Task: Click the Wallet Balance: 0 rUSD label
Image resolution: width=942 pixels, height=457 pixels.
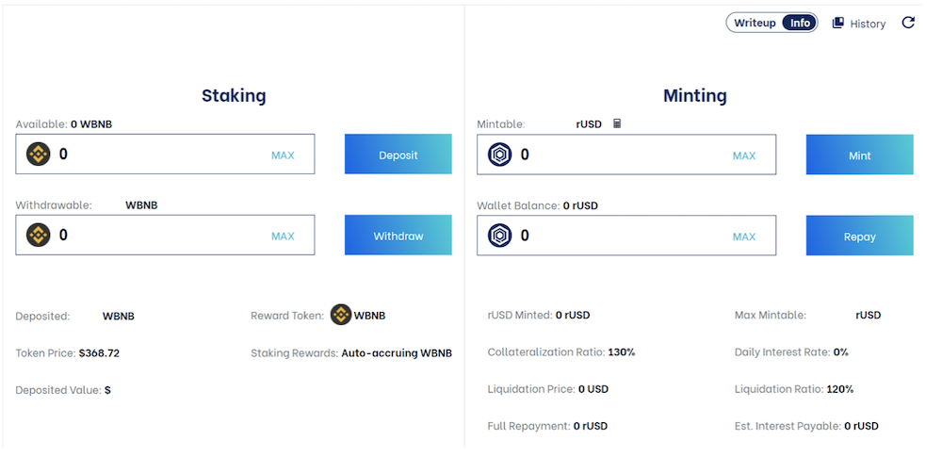Action: (x=538, y=205)
